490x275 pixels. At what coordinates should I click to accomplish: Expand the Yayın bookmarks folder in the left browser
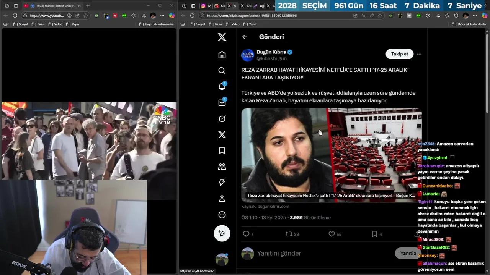[72, 24]
